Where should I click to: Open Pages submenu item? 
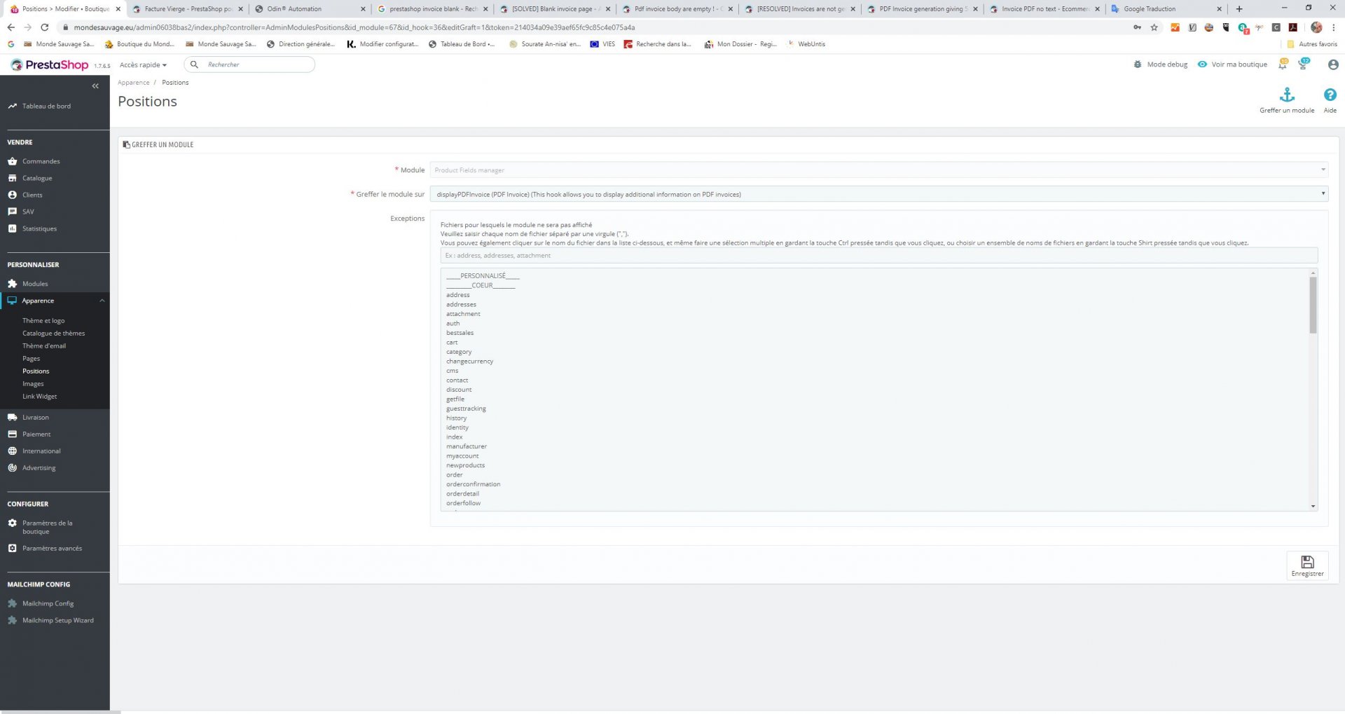point(32,359)
